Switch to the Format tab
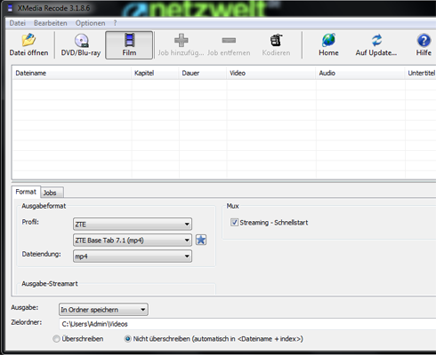 coord(26,192)
